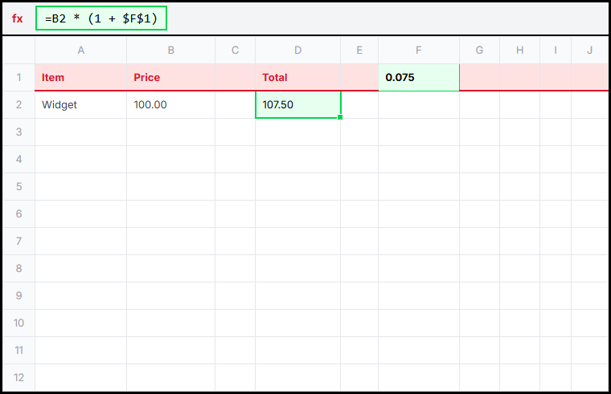611x394 pixels.
Task: Click the Price header cell
Action: tap(170, 78)
